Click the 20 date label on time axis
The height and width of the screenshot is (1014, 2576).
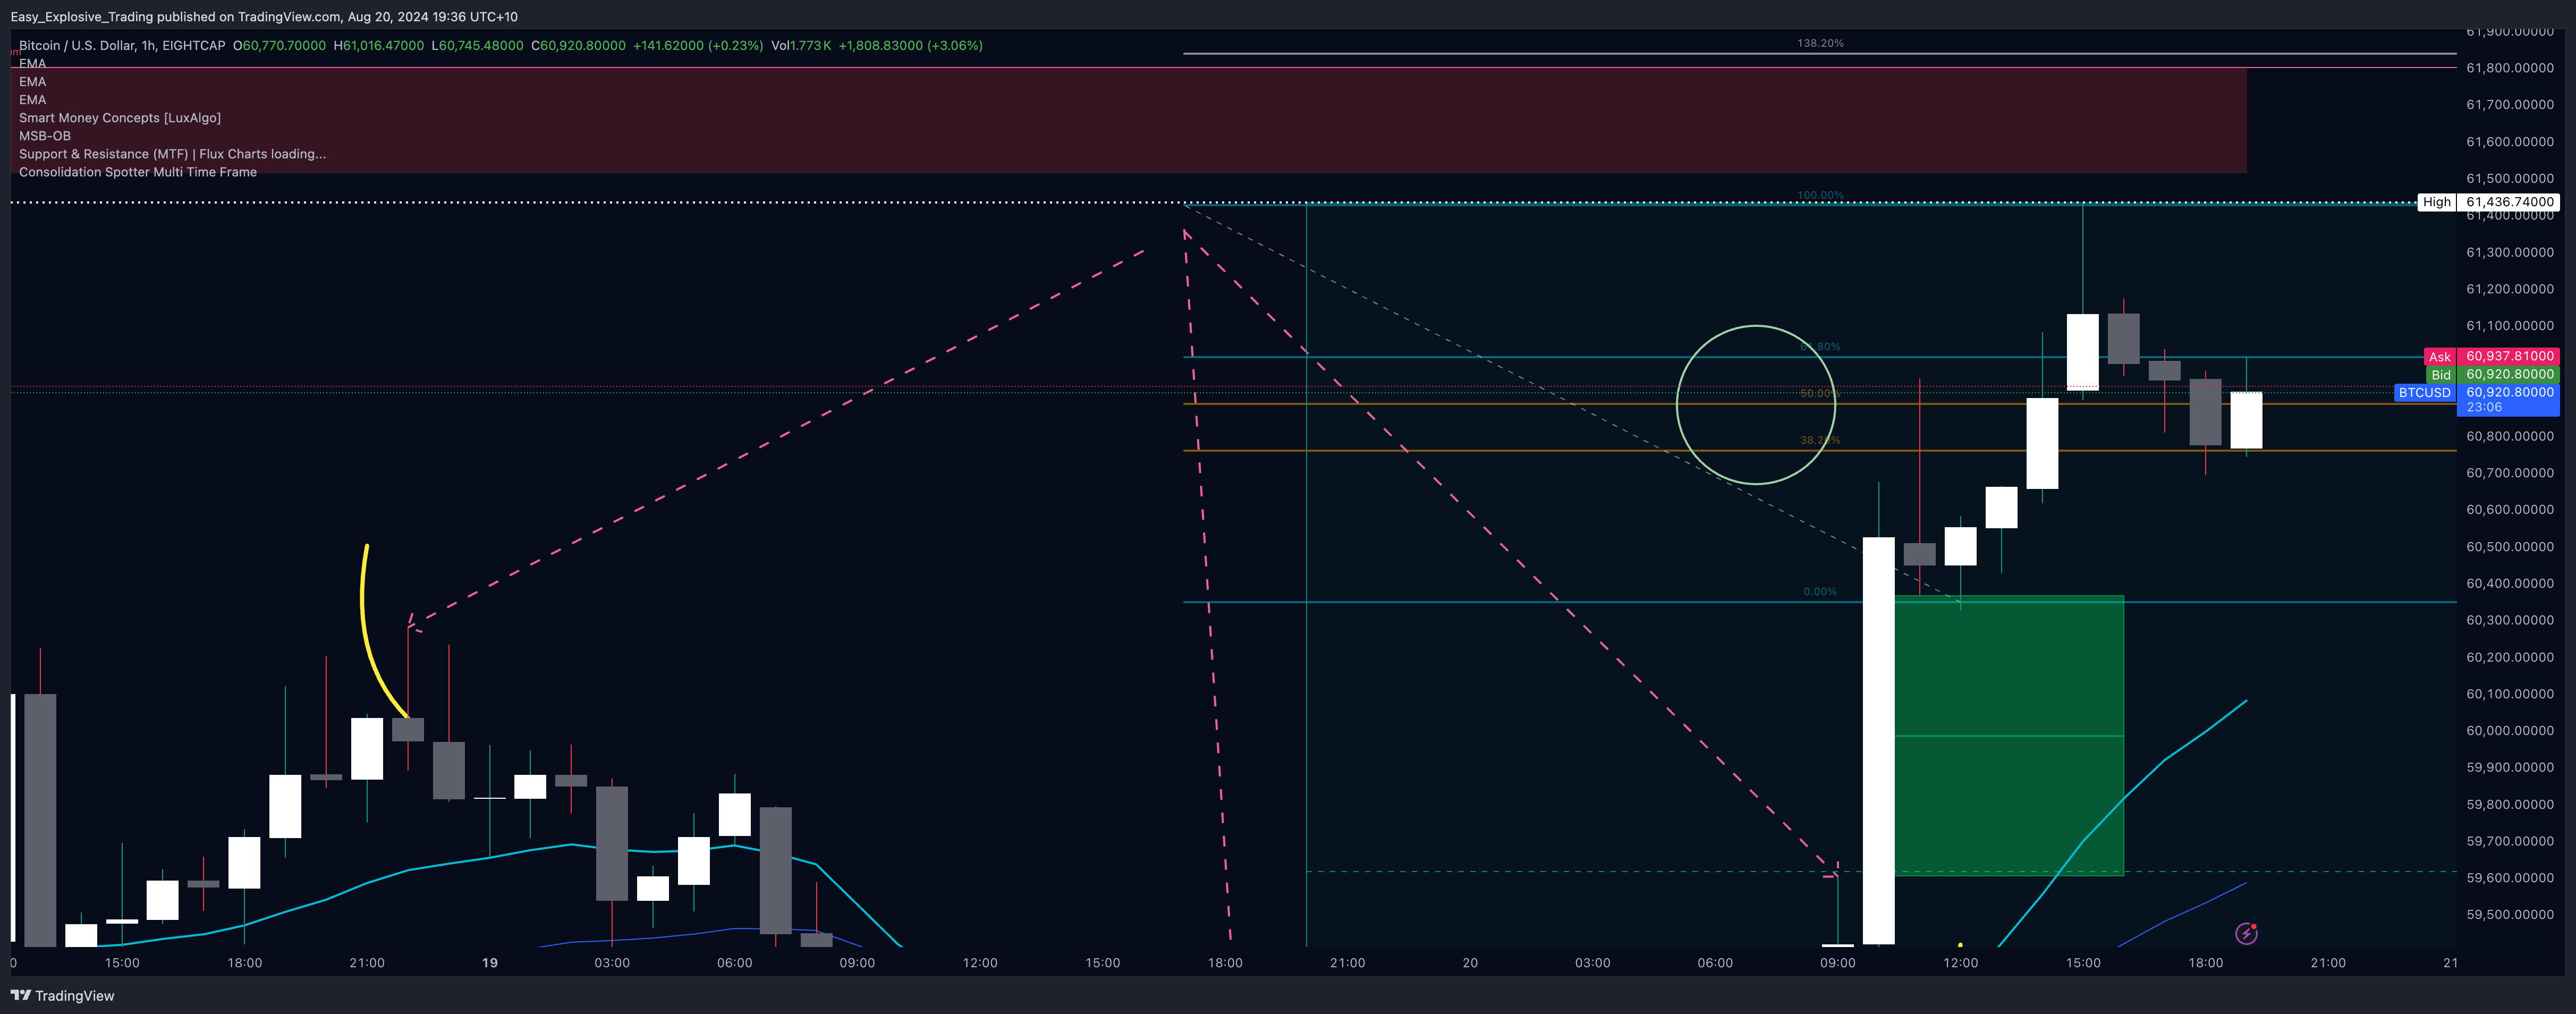coord(1470,963)
